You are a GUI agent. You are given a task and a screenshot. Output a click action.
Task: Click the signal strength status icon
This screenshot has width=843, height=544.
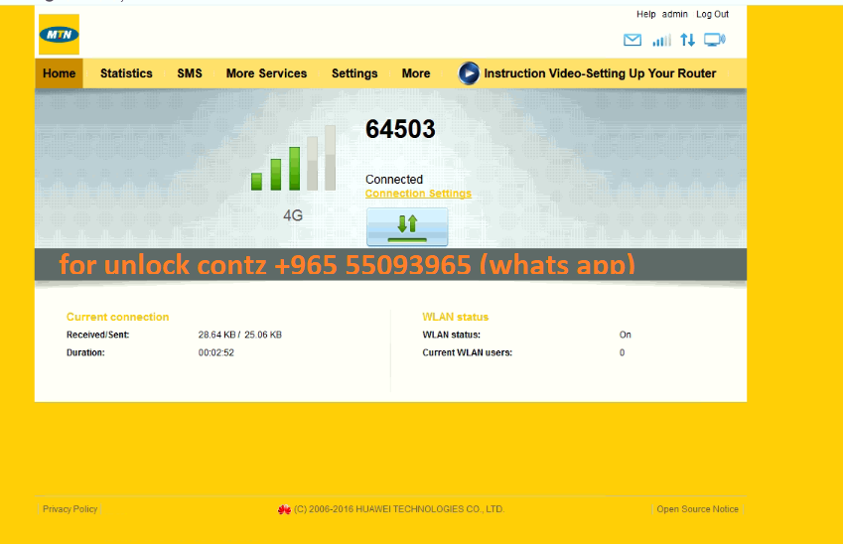pos(662,40)
